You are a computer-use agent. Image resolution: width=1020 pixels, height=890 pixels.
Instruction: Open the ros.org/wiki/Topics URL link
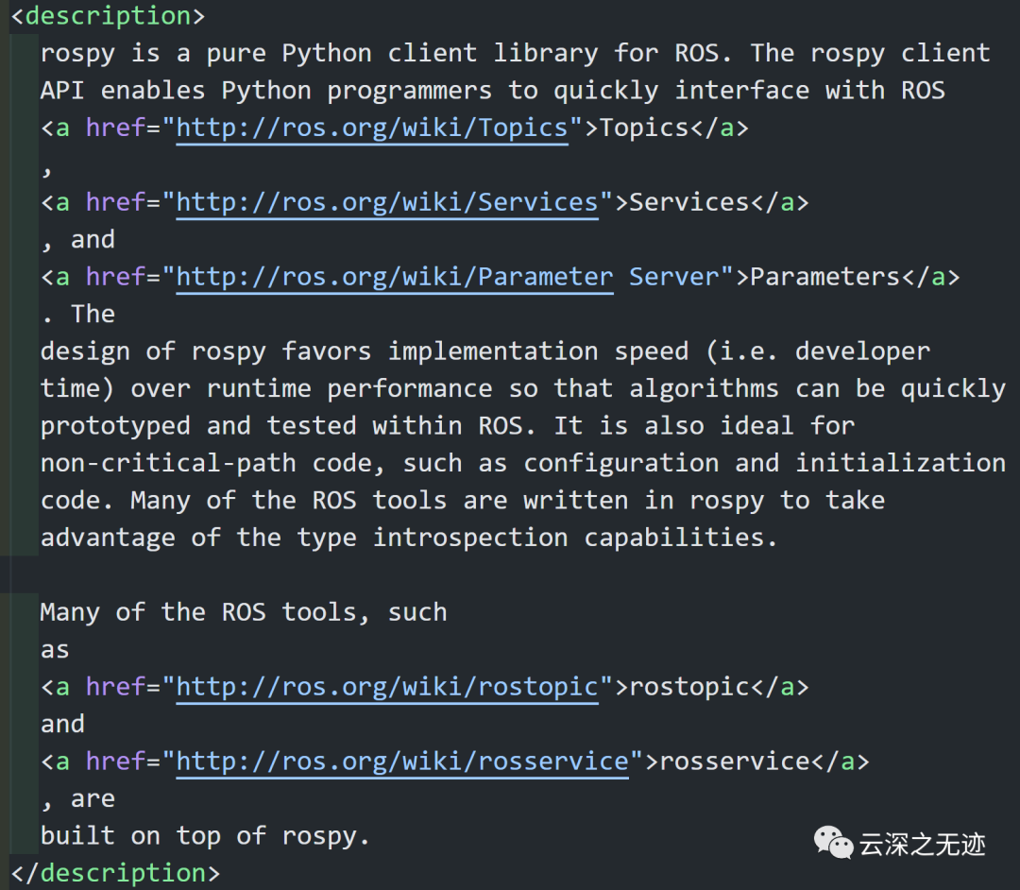pos(372,128)
